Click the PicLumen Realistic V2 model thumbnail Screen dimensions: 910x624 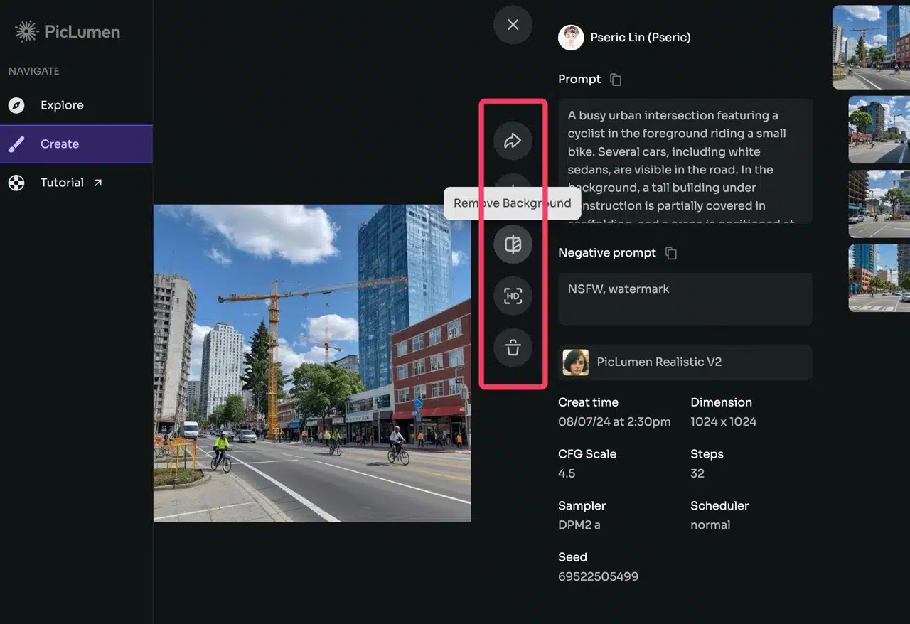tap(576, 362)
